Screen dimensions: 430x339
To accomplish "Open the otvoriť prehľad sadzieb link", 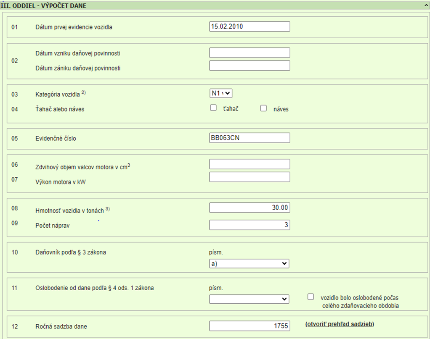I will click(x=340, y=324).
